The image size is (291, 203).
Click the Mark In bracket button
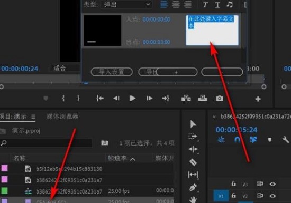click(63, 98)
